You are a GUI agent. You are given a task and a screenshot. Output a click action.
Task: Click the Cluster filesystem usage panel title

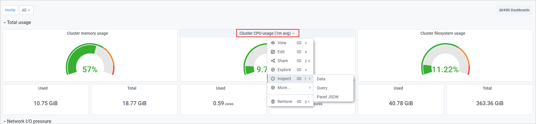pos(443,33)
